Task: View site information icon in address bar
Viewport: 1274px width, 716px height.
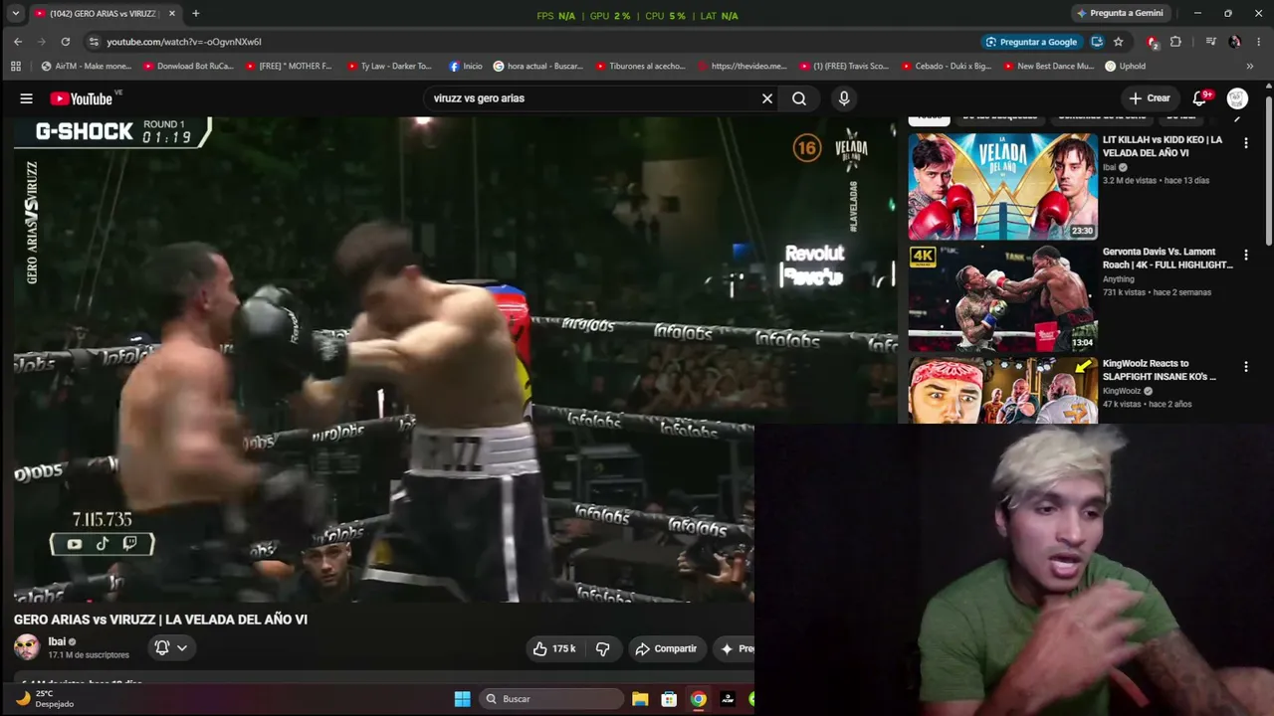Action: 94,42
